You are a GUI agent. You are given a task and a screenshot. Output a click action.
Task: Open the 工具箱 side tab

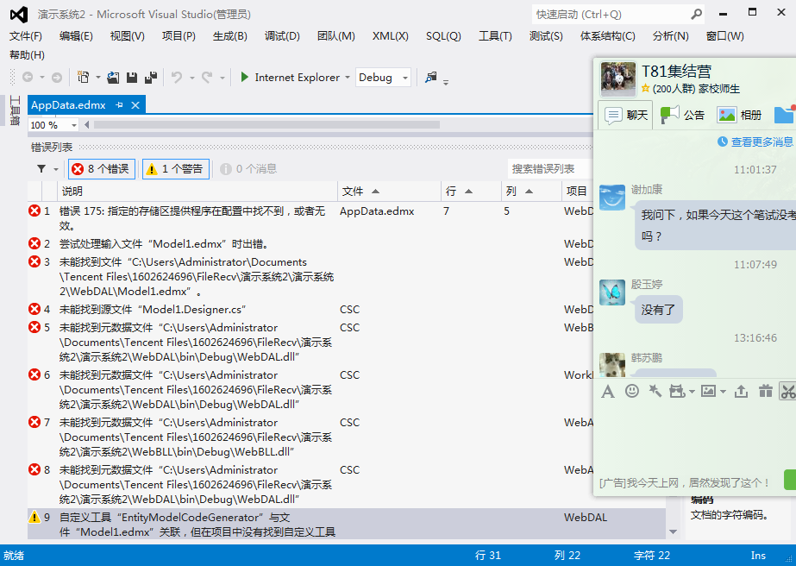pyautogui.click(x=15, y=110)
